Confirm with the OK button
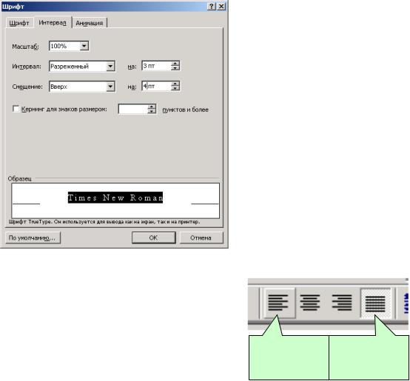The width and height of the screenshot is (410, 381). (154, 237)
